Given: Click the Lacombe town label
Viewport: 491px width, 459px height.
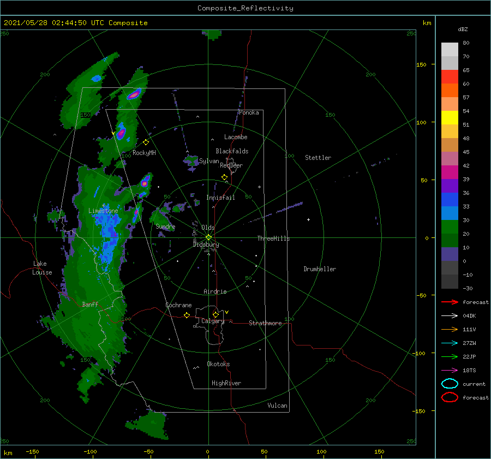Looking at the screenshot, I should [x=236, y=137].
